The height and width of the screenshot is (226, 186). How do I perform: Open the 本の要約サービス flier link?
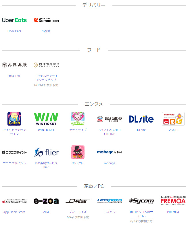[x=46, y=165]
